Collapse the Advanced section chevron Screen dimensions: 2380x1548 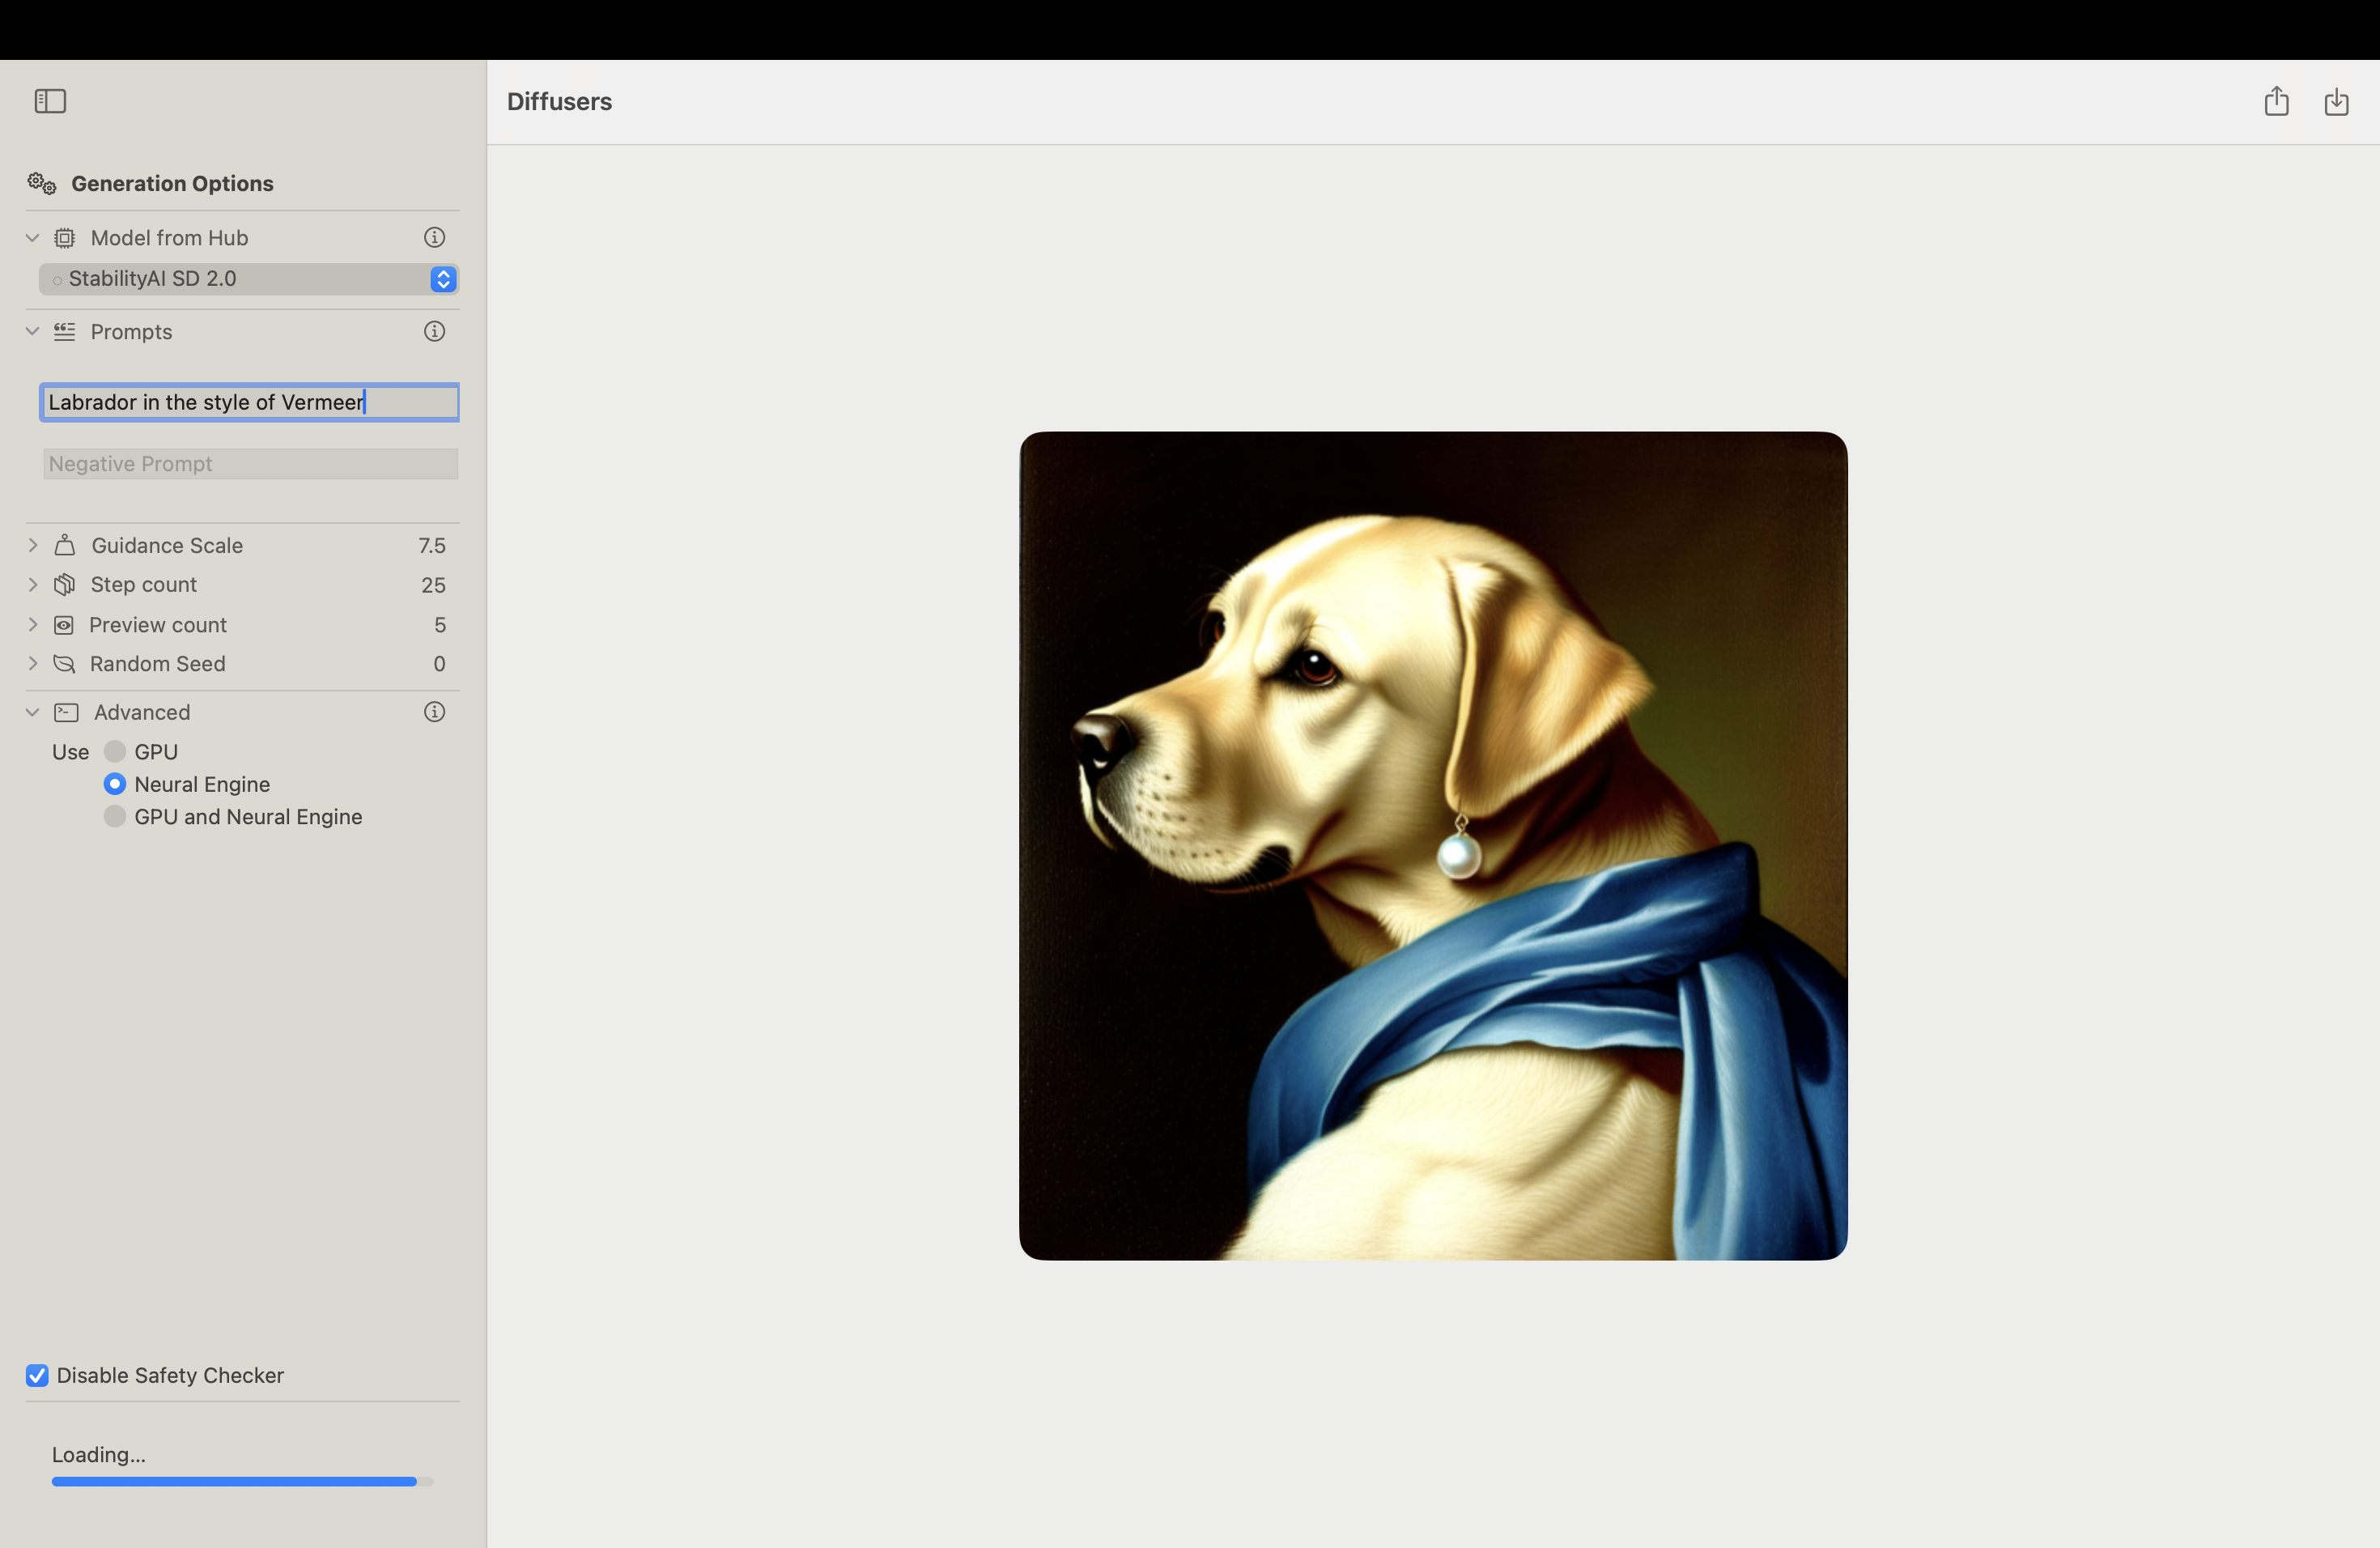point(33,712)
